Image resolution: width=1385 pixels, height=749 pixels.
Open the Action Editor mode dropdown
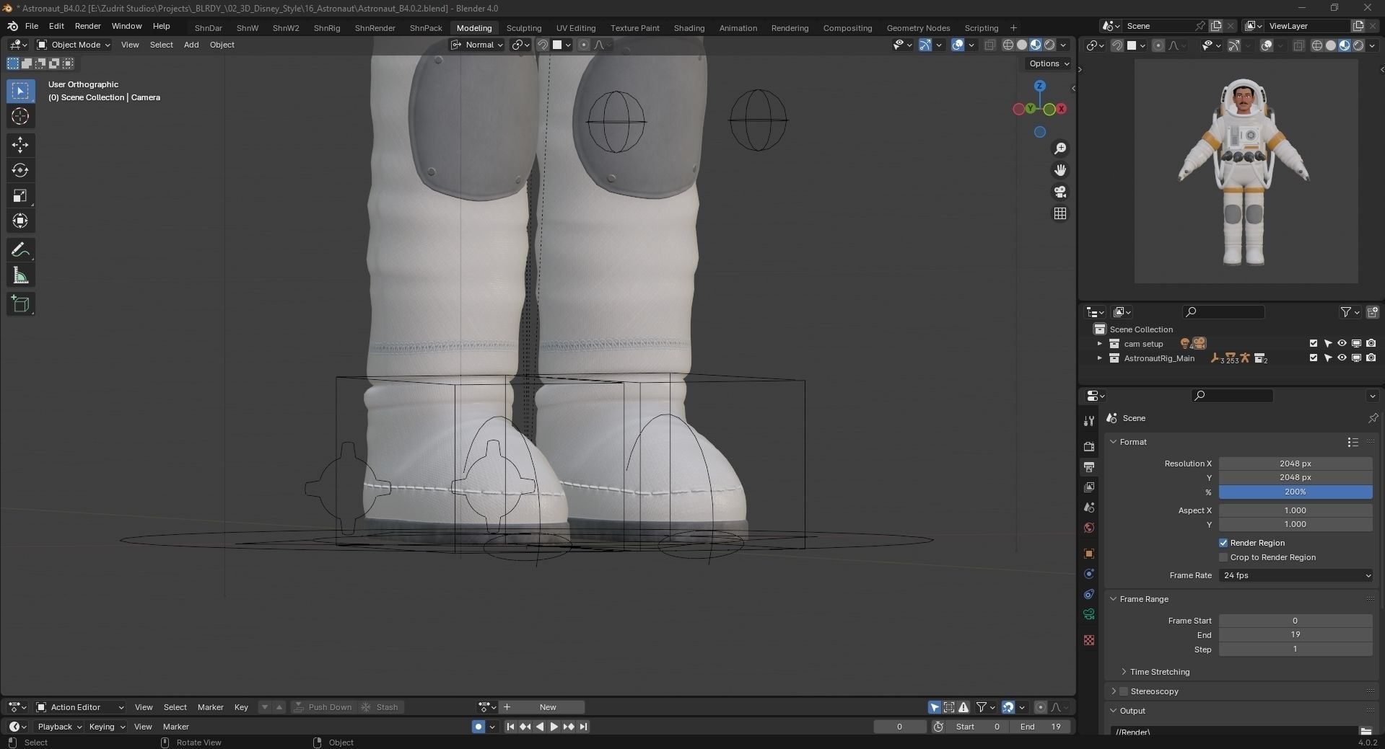coord(80,707)
